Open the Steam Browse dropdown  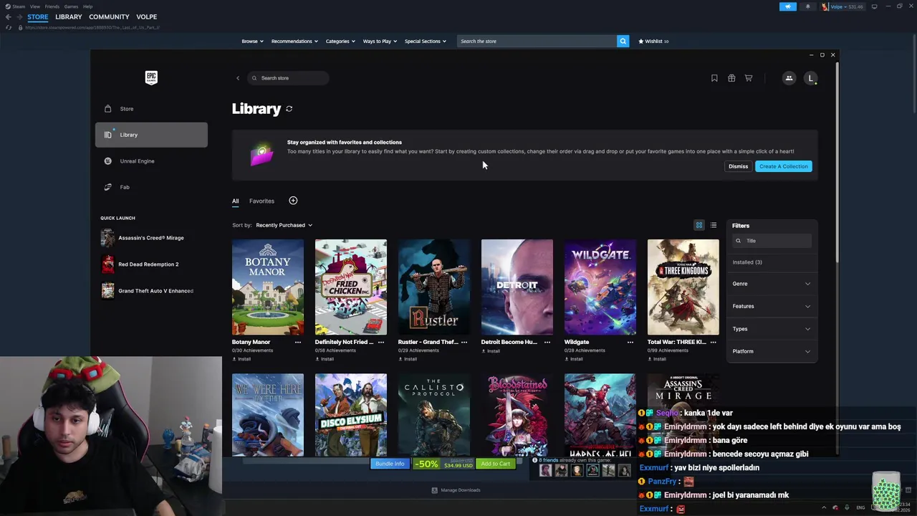click(x=252, y=41)
